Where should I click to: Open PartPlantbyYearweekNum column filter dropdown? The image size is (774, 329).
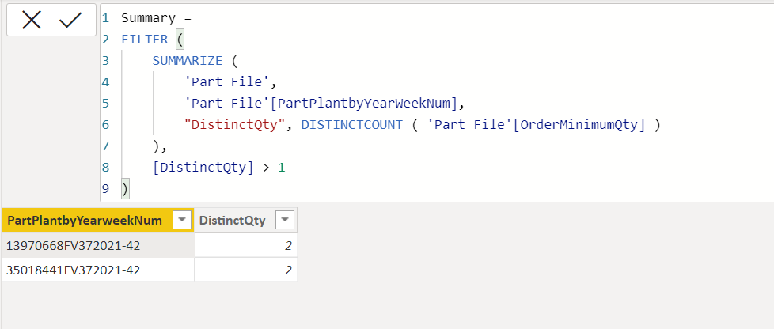tap(183, 221)
